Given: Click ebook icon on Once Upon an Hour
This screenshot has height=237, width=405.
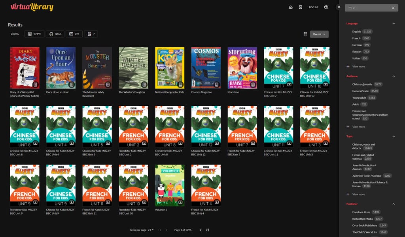Looking at the screenshot, I should pyautogui.click(x=72, y=84).
